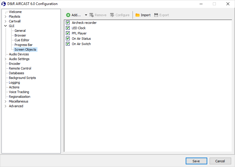The image size is (235, 167).
Task: Collapse the GUI tree node
Action: click(5, 26)
